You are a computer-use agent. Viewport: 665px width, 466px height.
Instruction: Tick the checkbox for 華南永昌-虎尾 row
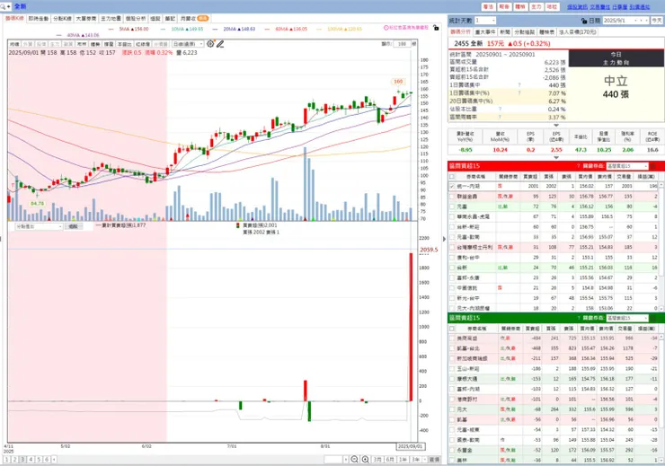(x=452, y=216)
